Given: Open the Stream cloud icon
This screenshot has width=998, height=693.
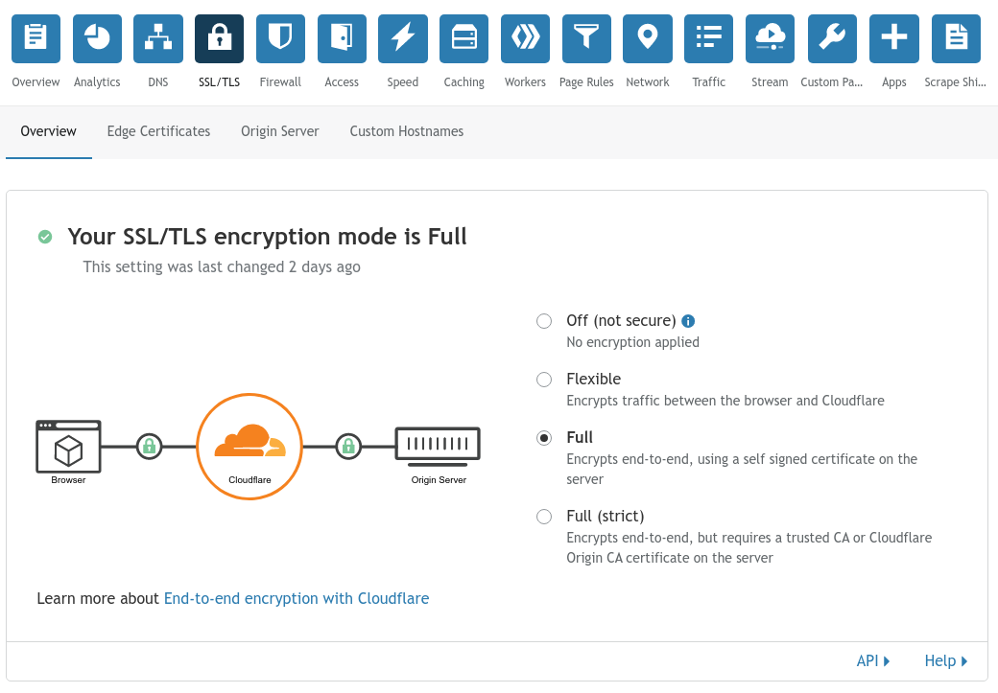Looking at the screenshot, I should point(771,38).
